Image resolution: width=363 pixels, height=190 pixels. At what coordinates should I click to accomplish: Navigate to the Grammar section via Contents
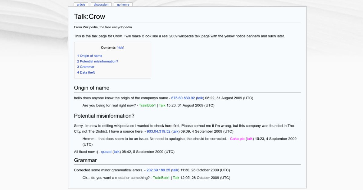86,67
